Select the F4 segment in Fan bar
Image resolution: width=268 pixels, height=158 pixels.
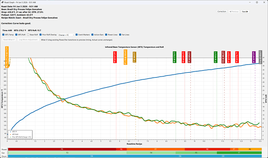151,153
